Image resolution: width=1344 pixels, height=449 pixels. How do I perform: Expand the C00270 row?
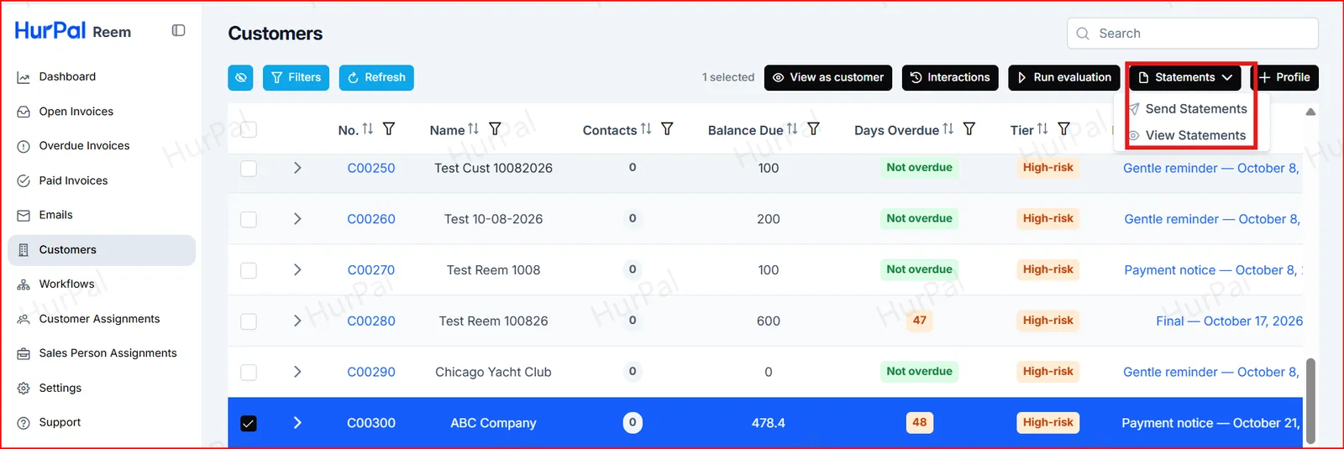pos(297,270)
